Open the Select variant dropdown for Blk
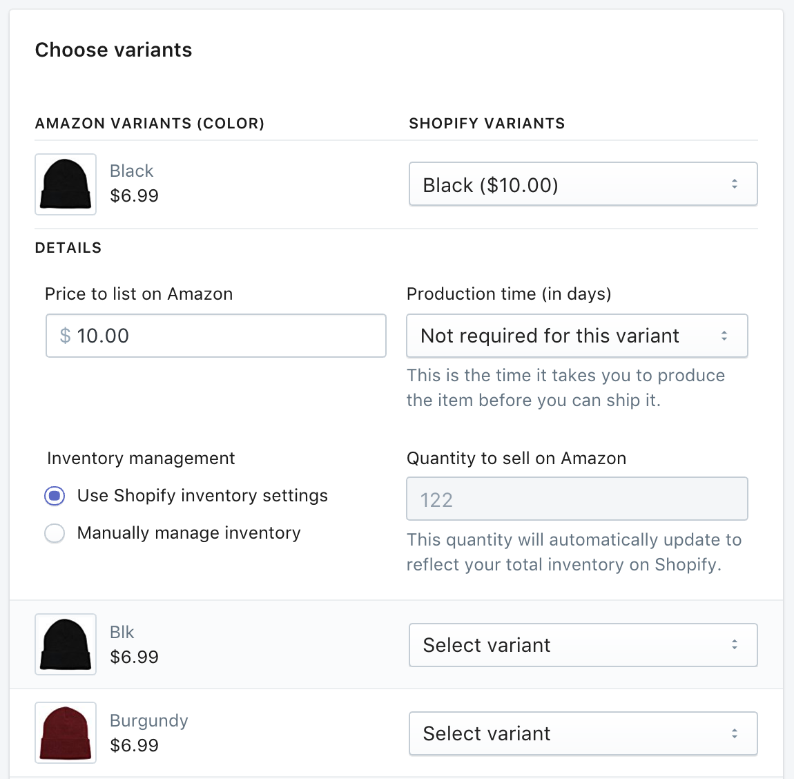Viewport: 794px width, 779px height. [x=583, y=644]
